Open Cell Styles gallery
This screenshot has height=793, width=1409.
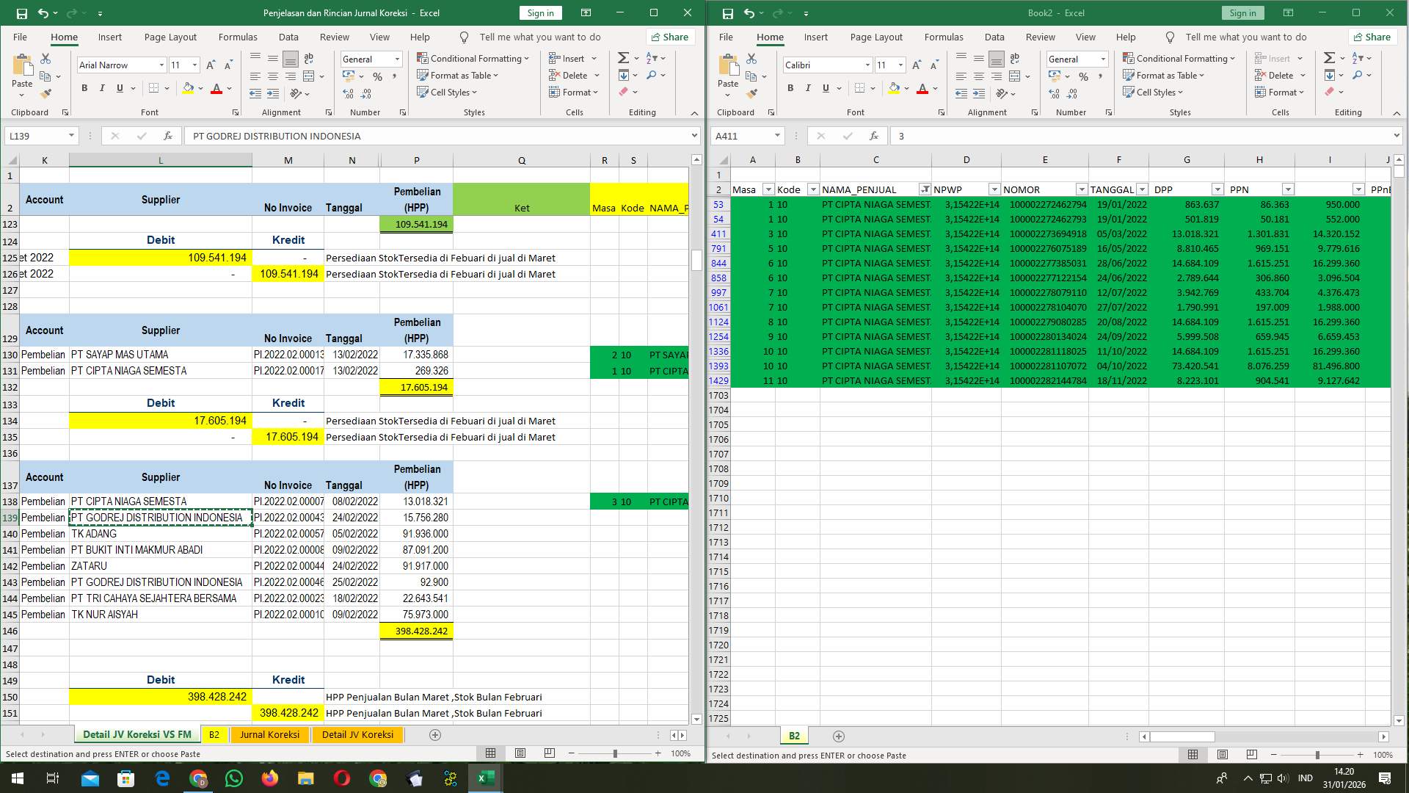pyautogui.click(x=447, y=93)
